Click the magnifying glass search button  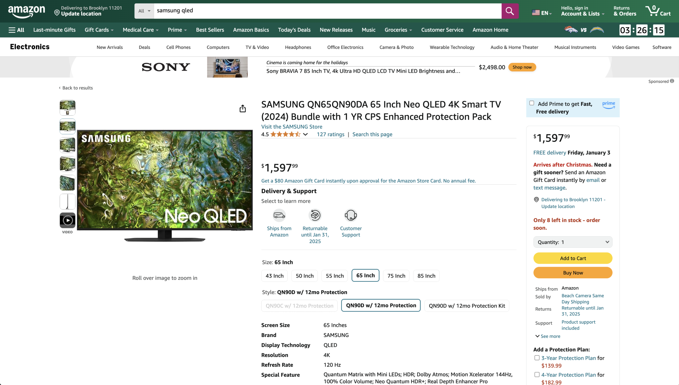(x=510, y=11)
